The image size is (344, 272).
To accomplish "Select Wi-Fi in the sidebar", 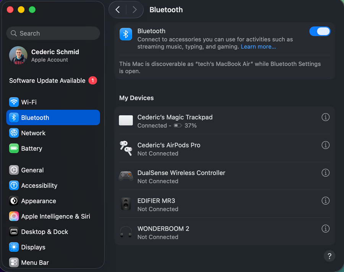I will point(53,102).
